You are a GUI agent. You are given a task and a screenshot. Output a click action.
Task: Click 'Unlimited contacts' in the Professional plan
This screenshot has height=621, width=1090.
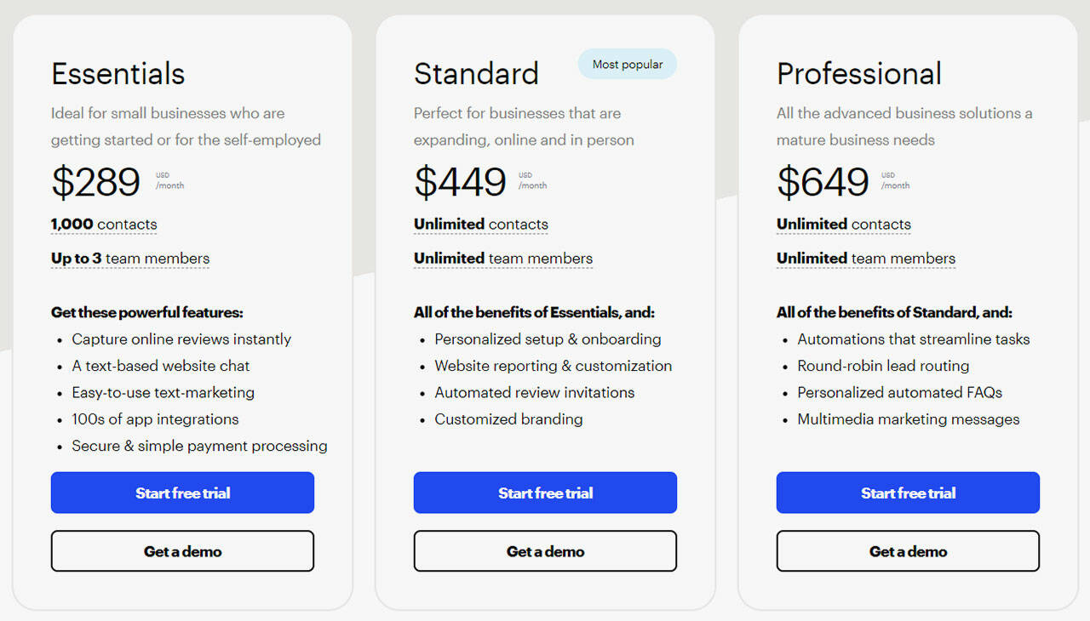coord(844,225)
